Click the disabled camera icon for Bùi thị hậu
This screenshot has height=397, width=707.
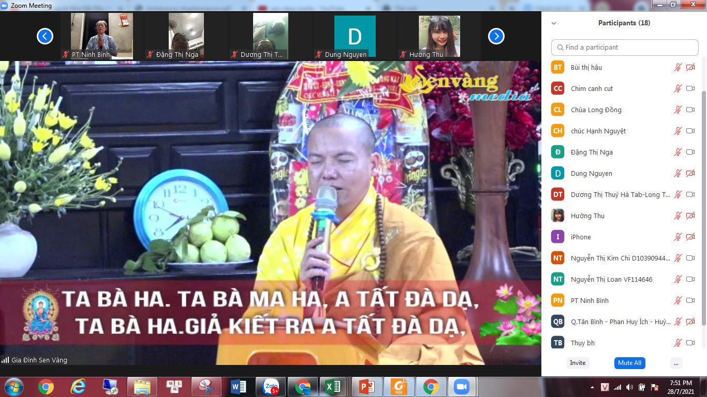coord(690,67)
